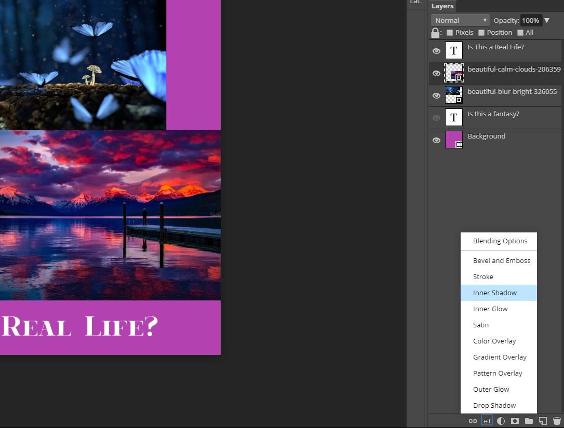564x428 pixels.
Task: Hide the beautiful-blur-bright-326055 layer
Action: coord(436,95)
